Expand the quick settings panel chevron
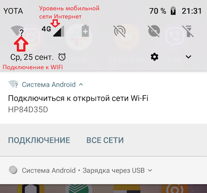The image size is (207, 193). (x=188, y=57)
